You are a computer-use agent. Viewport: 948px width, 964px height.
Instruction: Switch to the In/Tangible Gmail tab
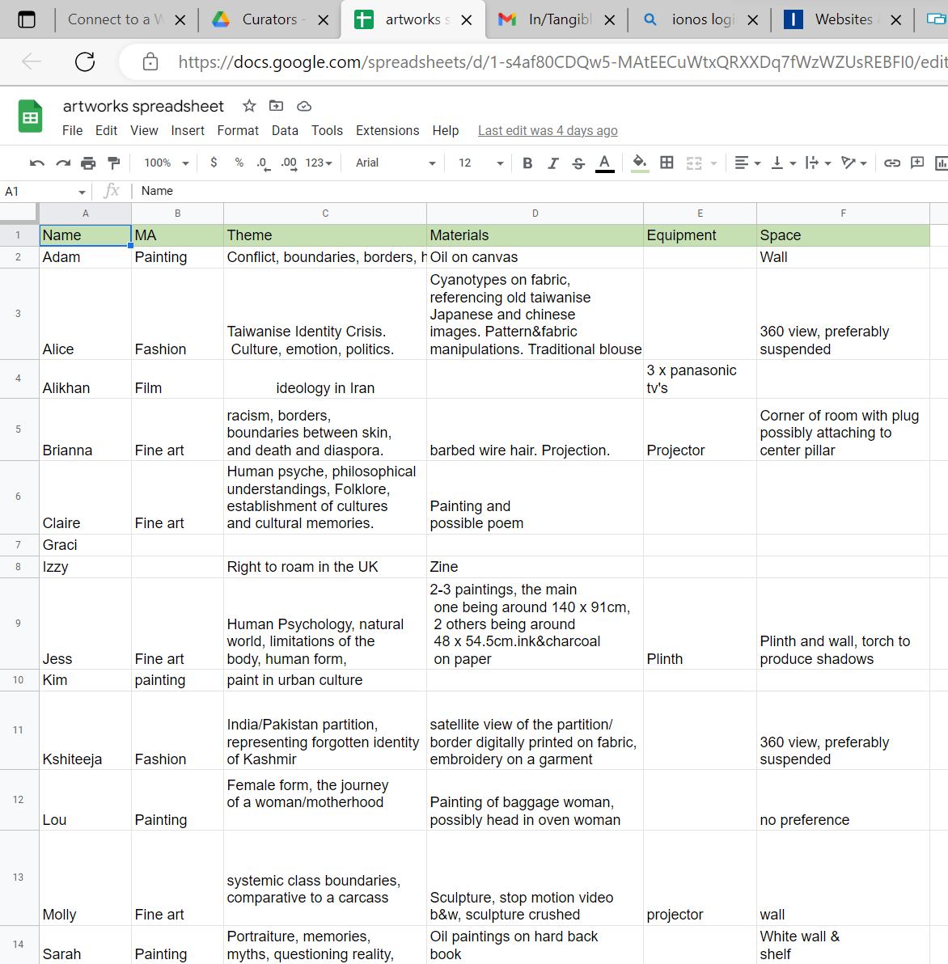(x=557, y=19)
